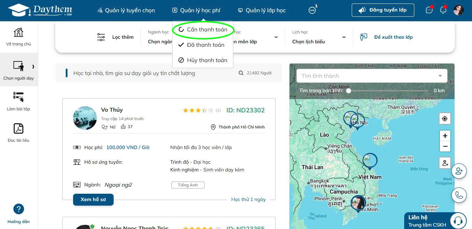This screenshot has width=472, height=229.
Task: Open the Chọn lịch biểu dropdown
Action: [319, 37]
